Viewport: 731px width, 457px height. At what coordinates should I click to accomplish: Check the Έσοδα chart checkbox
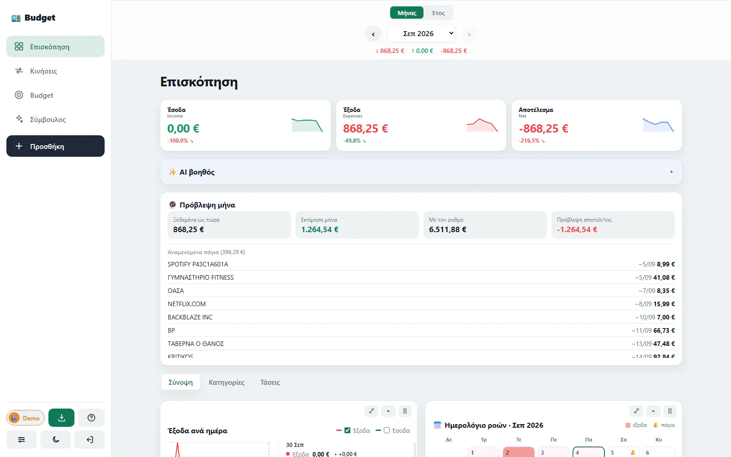tap(387, 430)
